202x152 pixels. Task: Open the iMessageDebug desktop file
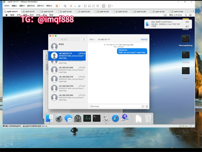(x=186, y=40)
